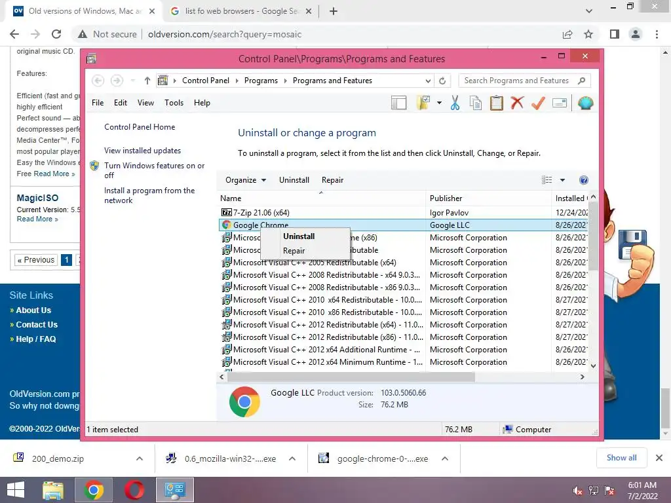Open options arrow for google-chrome download
This screenshot has height=503, width=671.
(445, 458)
